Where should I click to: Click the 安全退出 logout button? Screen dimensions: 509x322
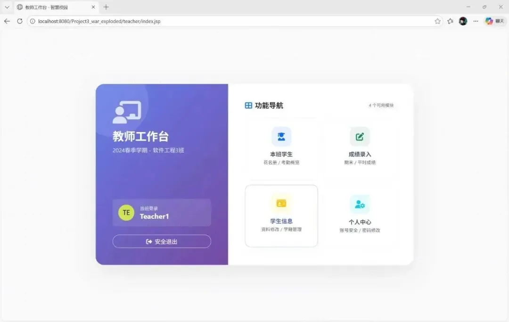162,241
